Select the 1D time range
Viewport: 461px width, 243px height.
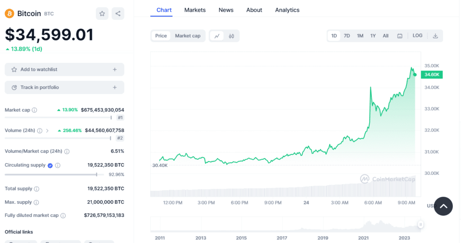pos(334,36)
